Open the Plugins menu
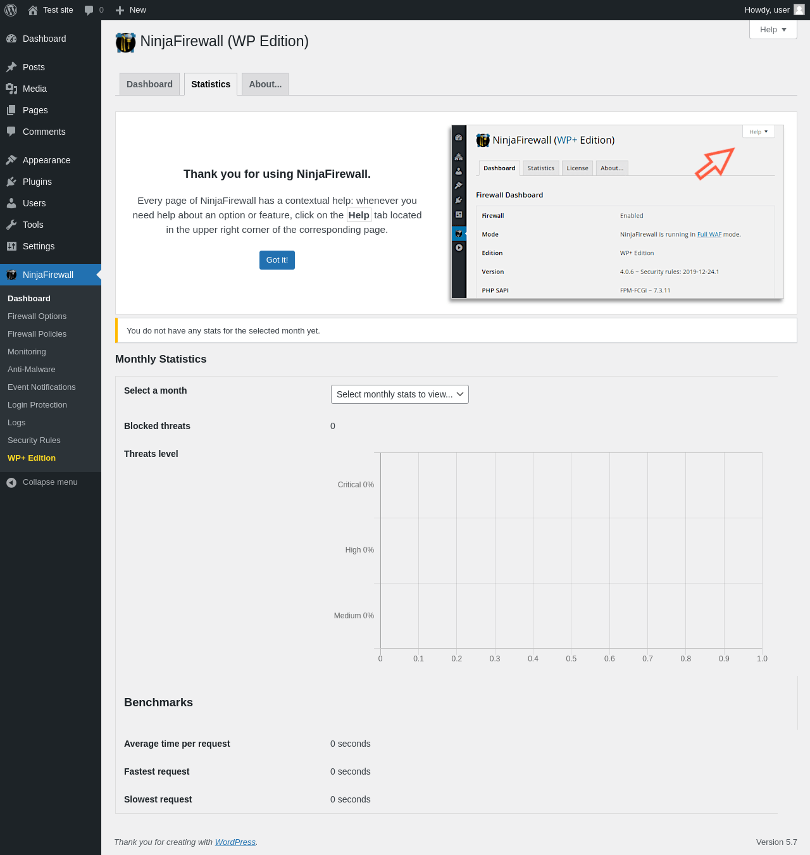The width and height of the screenshot is (810, 855). [51, 182]
